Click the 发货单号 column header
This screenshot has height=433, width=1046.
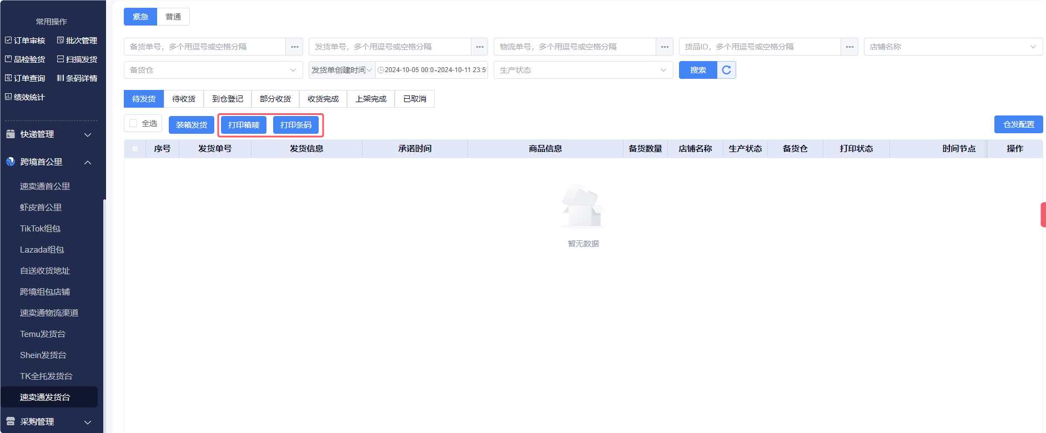215,149
